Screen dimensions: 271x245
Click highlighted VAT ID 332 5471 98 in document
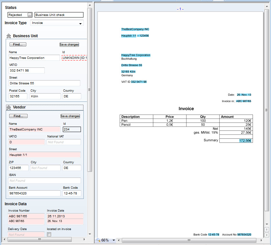(x=139, y=82)
